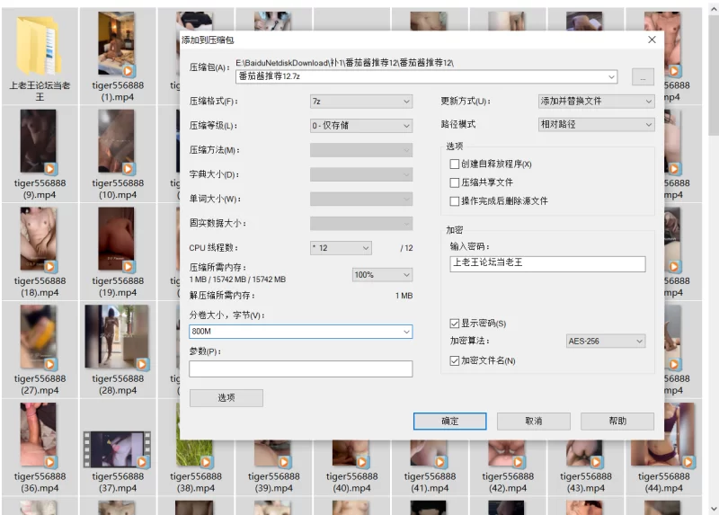Image resolution: width=719 pixels, height=515 pixels.
Task: Click into the 参数 input field
Action: click(x=300, y=369)
